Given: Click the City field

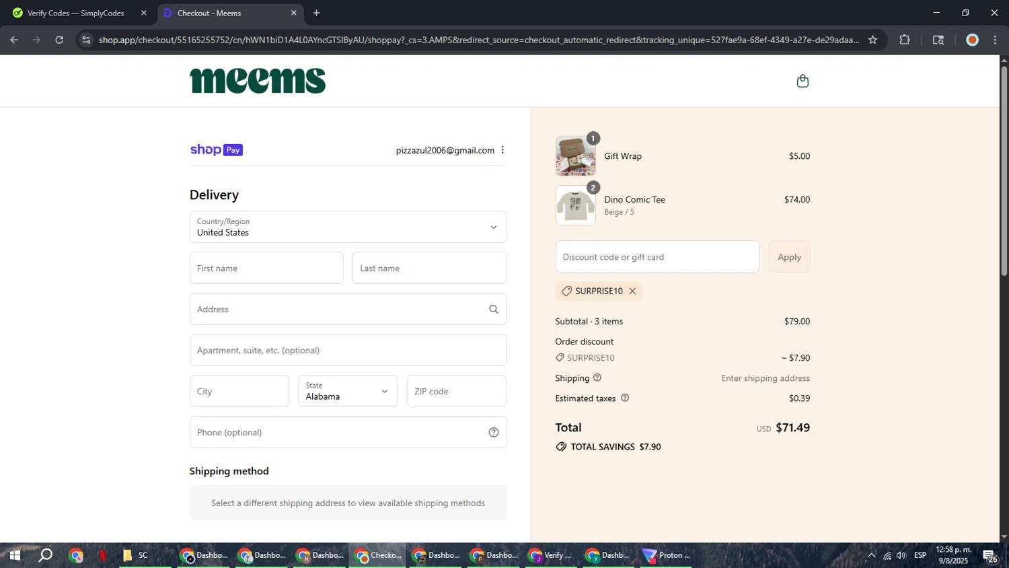Looking at the screenshot, I should tap(239, 391).
